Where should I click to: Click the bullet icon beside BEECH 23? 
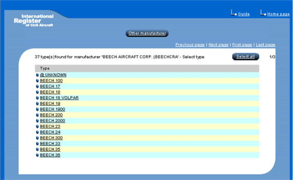coord(37,126)
